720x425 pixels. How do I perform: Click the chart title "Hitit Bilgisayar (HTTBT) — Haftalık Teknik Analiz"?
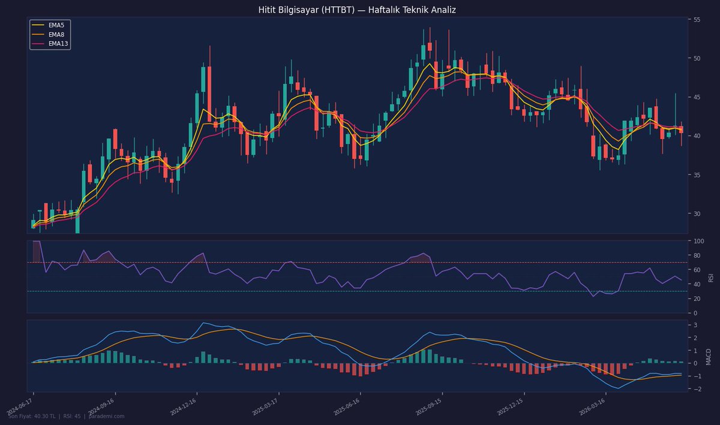(357, 10)
